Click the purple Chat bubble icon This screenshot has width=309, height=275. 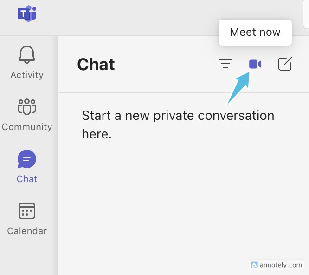tap(27, 159)
